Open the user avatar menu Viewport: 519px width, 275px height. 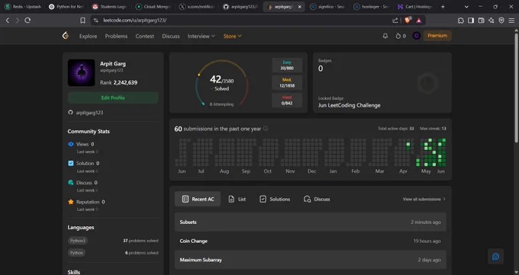pyautogui.click(x=417, y=36)
